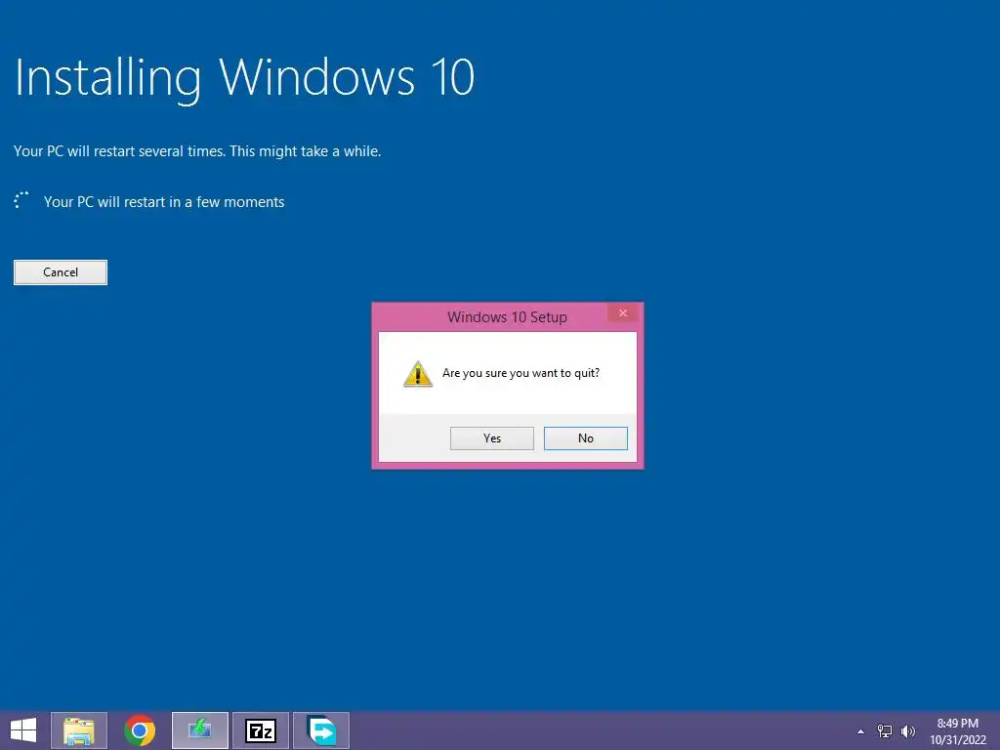Click Yes to confirm quitting setup
The image size is (1000, 750).
pyautogui.click(x=492, y=438)
